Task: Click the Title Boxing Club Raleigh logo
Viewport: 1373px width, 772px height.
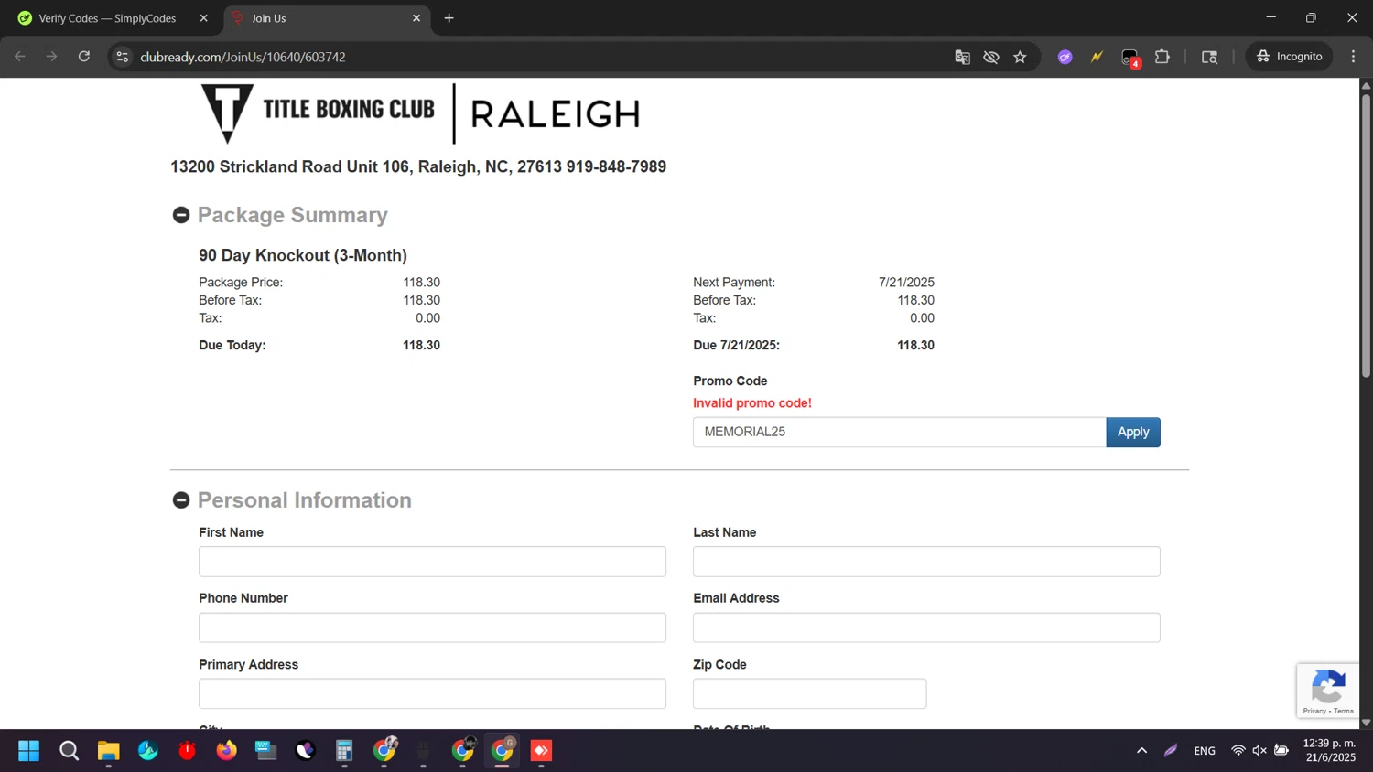Action: point(420,113)
